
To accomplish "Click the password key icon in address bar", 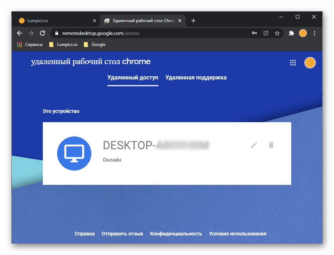I will click(x=254, y=33).
